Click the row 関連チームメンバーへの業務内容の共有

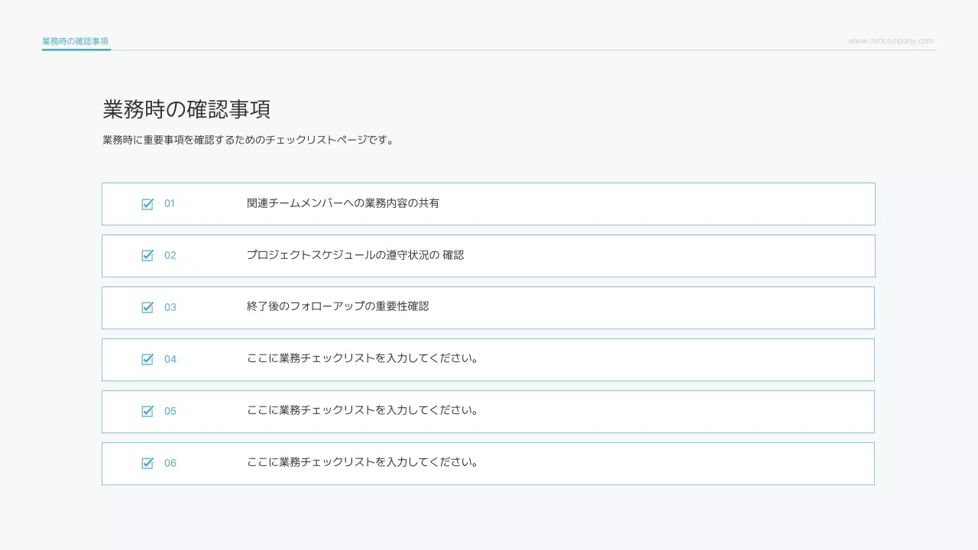point(344,203)
